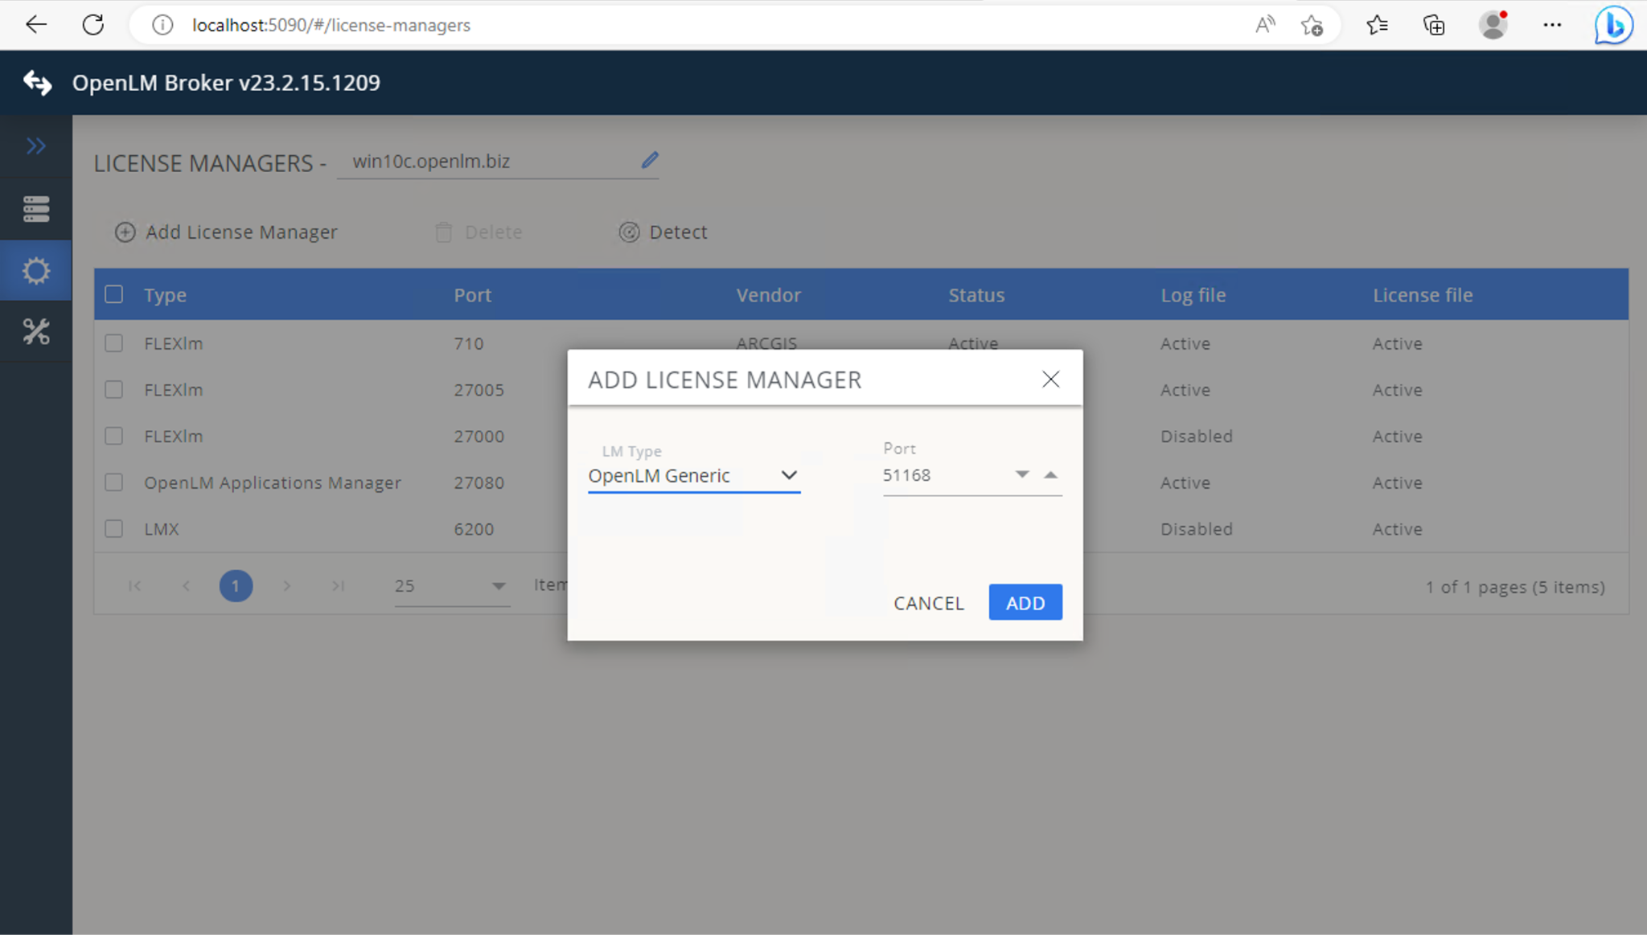Open the items per page dropdown
Screen dimensions: 1647x935
[499, 586]
